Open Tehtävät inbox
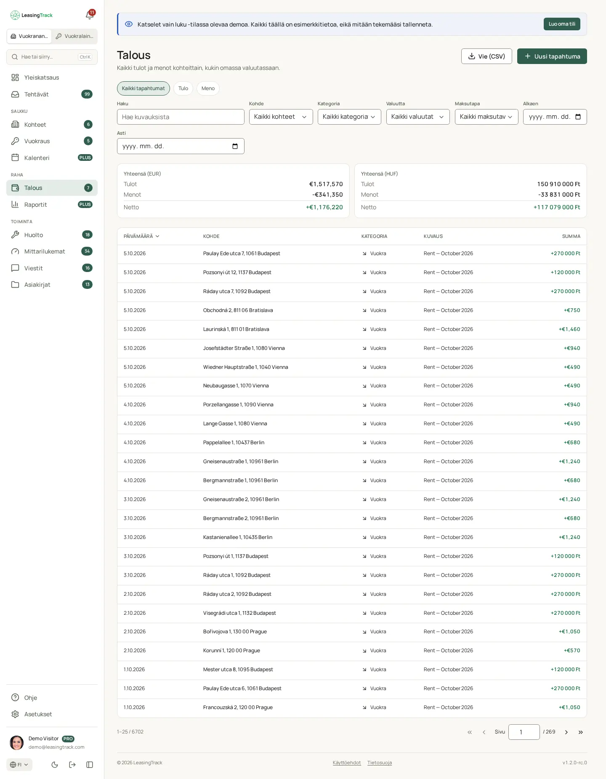 coord(52,94)
